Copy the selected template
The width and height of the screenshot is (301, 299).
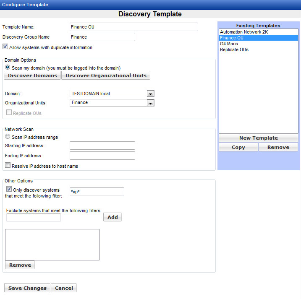238,147
